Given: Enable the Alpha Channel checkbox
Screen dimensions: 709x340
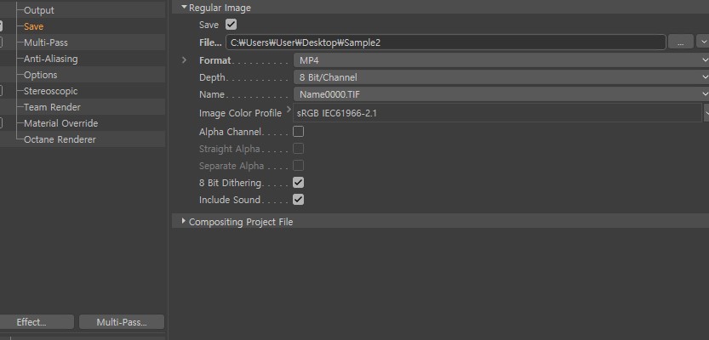Looking at the screenshot, I should [x=298, y=132].
